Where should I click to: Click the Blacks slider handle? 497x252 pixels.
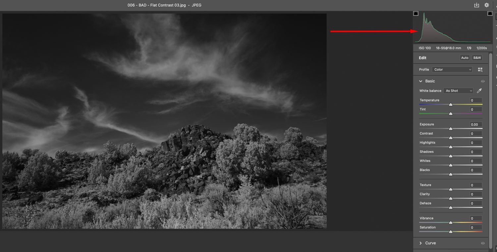pos(451,174)
